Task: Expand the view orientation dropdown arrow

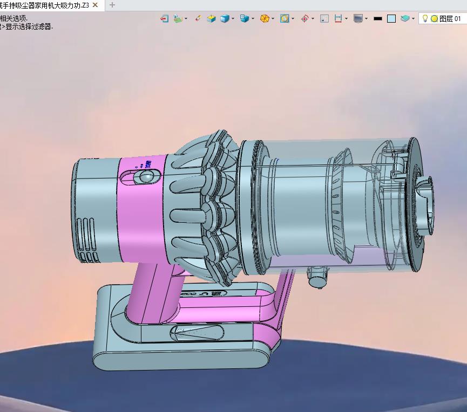Action: (253, 19)
